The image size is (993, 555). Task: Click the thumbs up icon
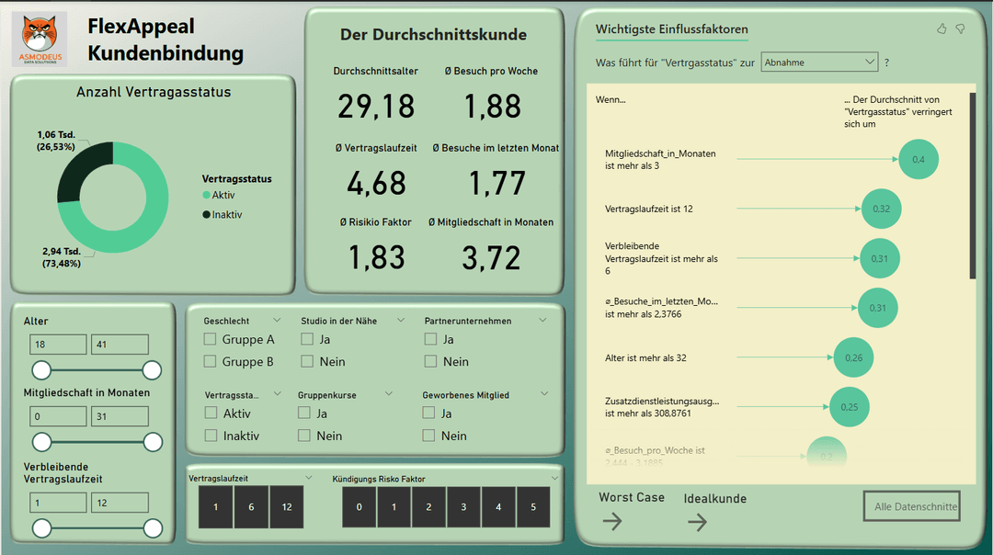(x=942, y=29)
